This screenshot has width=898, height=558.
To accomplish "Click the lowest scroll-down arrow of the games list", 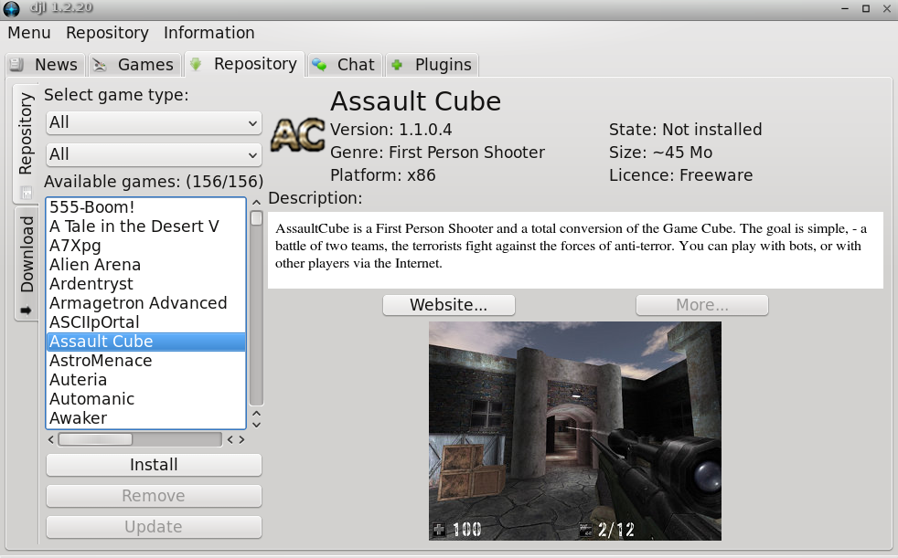I will (x=257, y=425).
